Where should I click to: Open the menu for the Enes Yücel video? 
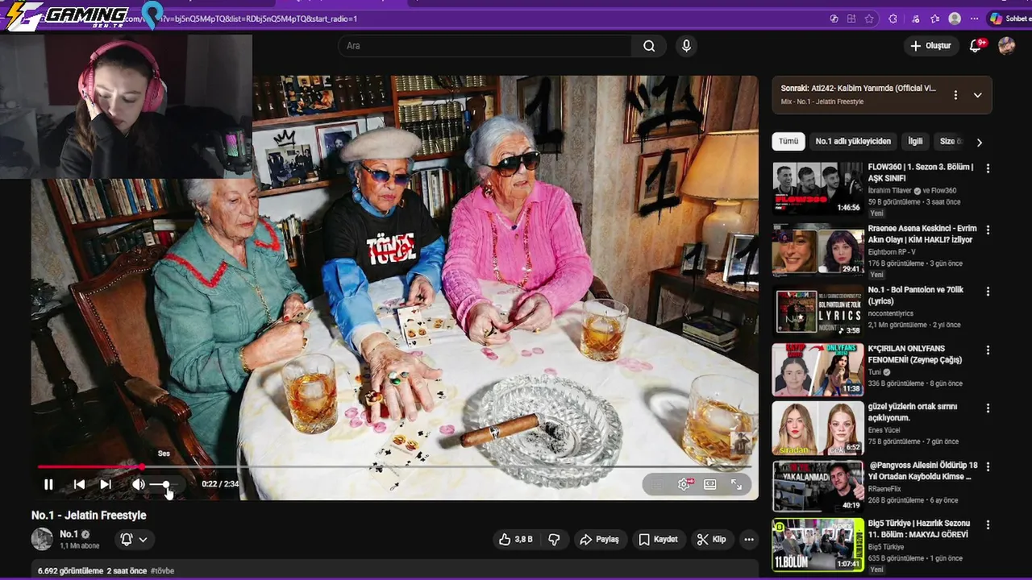[988, 408]
